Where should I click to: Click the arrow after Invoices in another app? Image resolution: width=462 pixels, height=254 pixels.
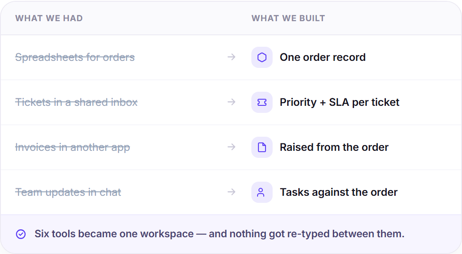pyautogui.click(x=231, y=147)
